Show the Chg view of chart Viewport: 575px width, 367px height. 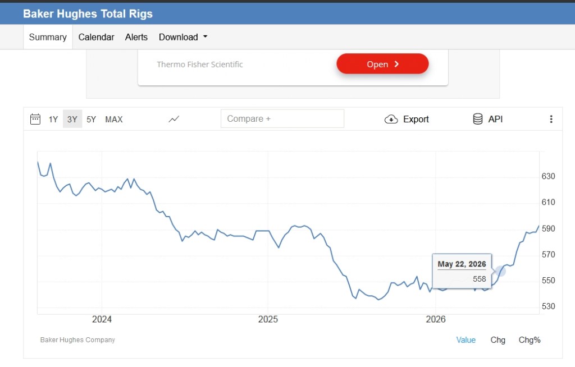point(498,340)
